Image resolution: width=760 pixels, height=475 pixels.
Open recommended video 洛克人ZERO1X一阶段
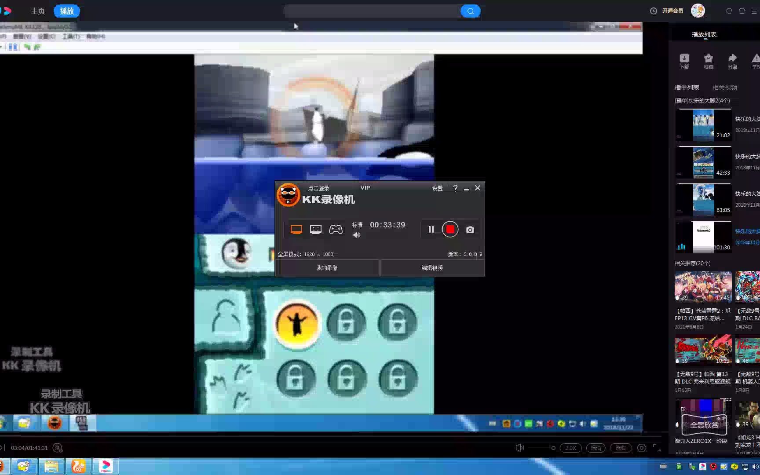tap(703, 413)
